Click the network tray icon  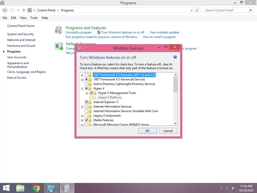[227, 188]
